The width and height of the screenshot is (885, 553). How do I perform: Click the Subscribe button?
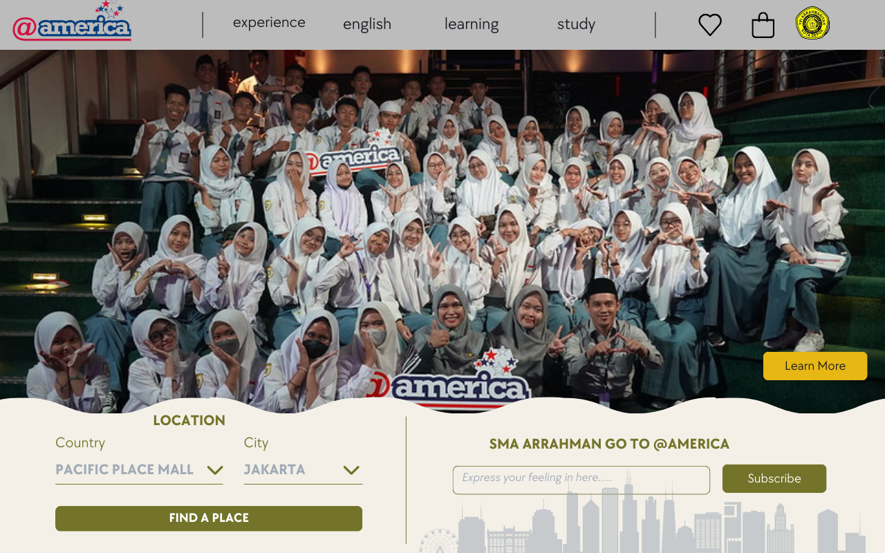pyautogui.click(x=774, y=478)
